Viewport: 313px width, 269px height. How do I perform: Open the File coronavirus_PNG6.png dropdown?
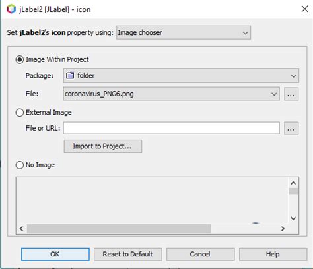[172, 94]
